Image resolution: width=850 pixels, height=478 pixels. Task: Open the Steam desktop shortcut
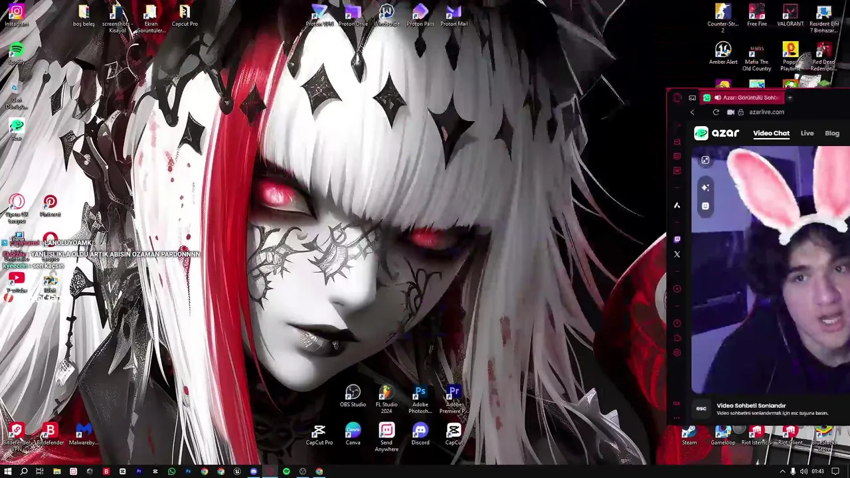pyautogui.click(x=689, y=437)
